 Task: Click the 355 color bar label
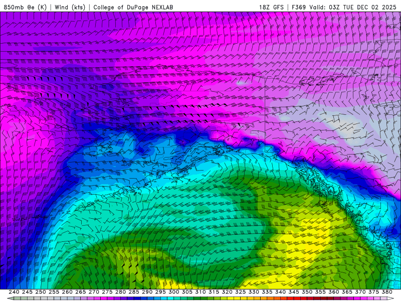point(320,292)
